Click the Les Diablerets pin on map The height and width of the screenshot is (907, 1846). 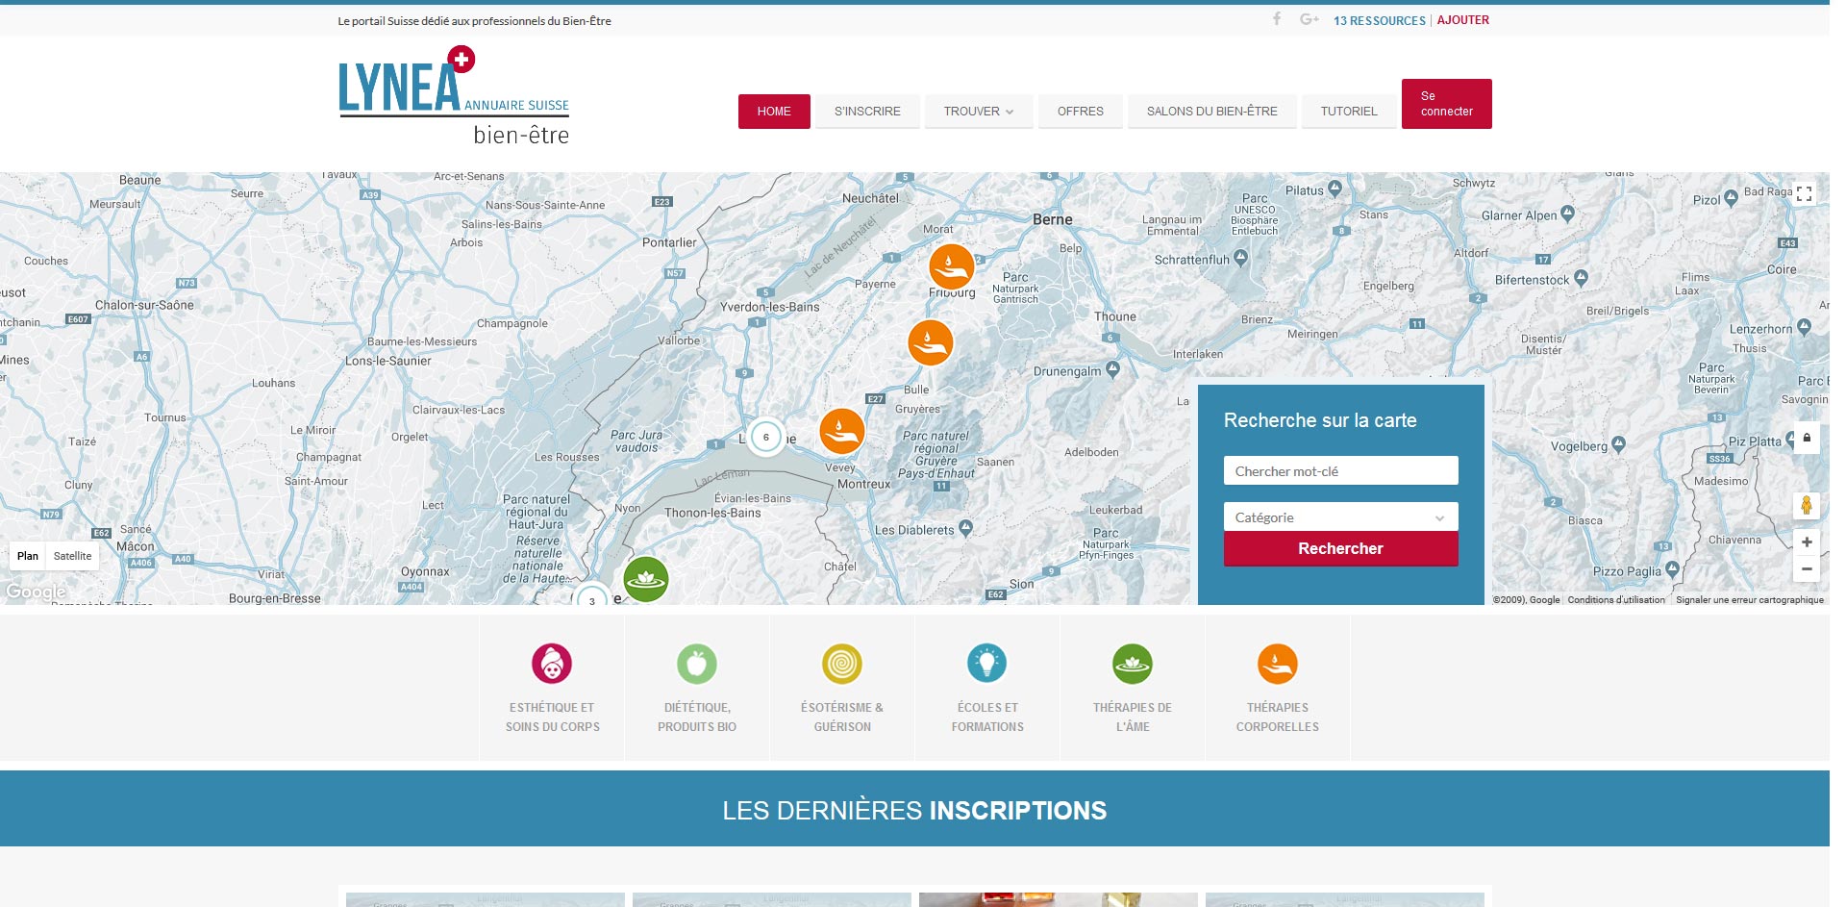(966, 527)
